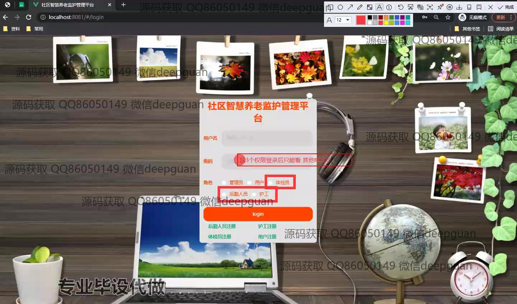The width and height of the screenshot is (517, 304).
Task: Click the 无痕模式 incognito indicator
Action: click(473, 17)
